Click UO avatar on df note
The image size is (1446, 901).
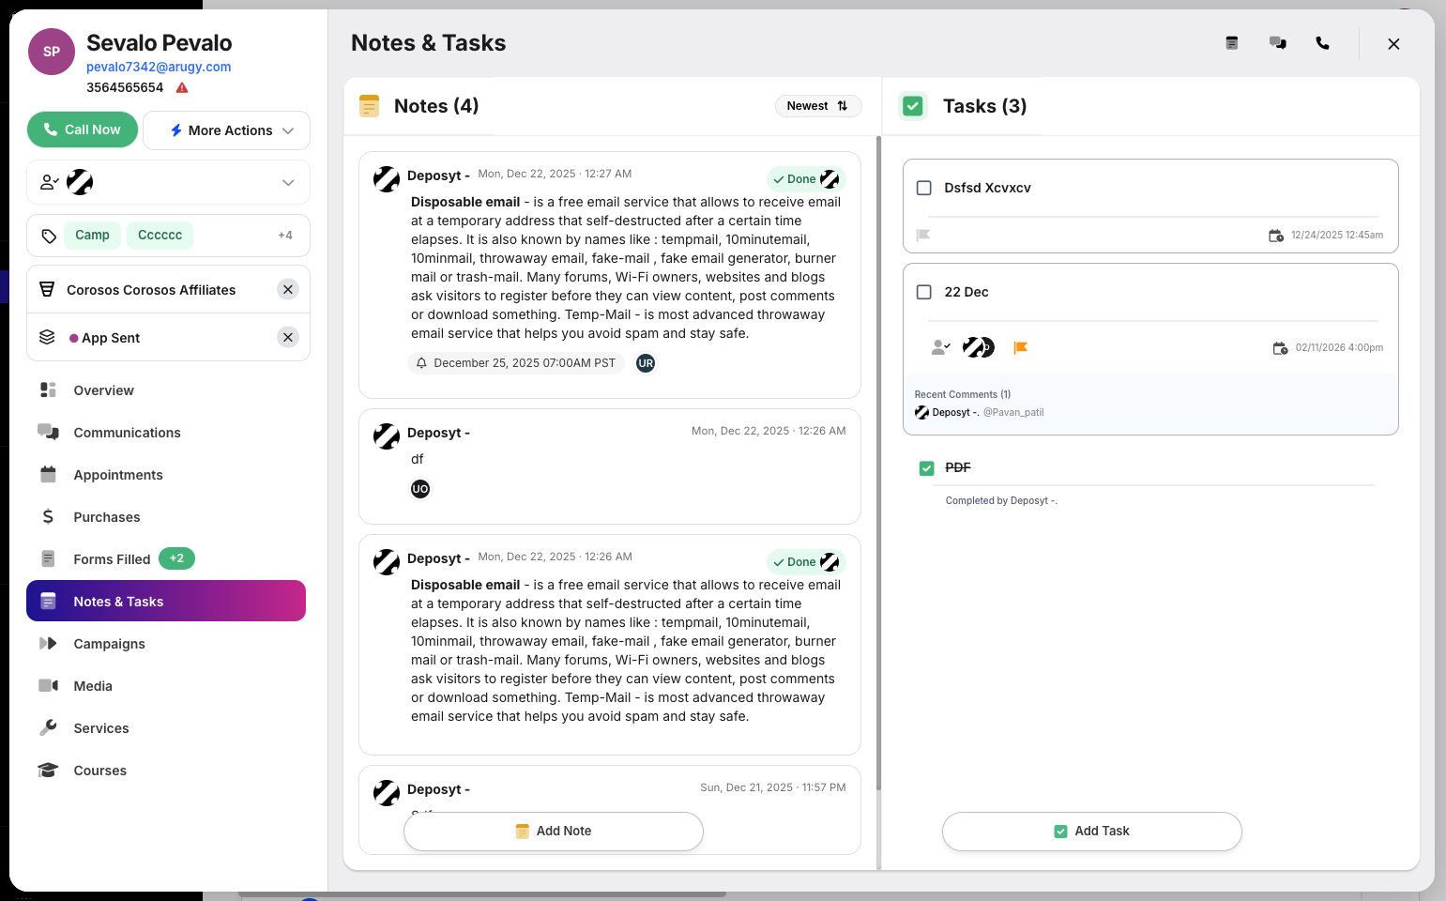pos(420,489)
